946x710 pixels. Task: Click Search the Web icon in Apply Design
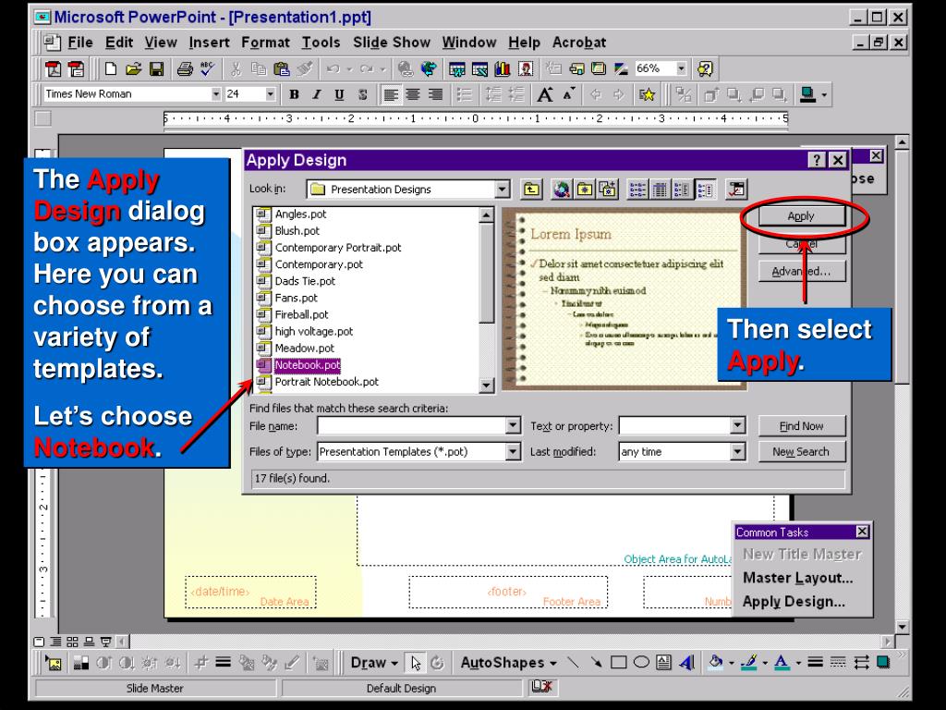click(562, 190)
